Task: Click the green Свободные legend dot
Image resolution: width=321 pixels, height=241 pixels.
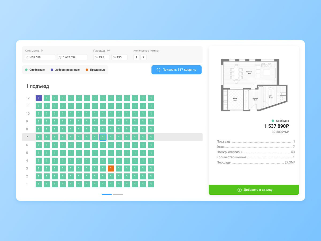Action: [26, 70]
